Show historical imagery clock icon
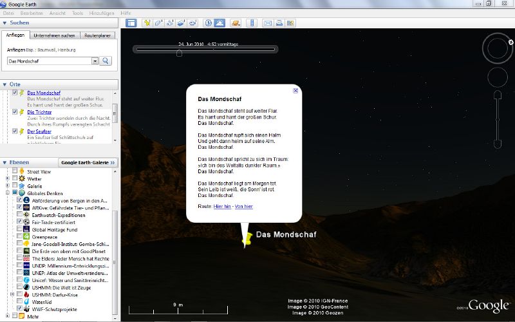This screenshot has width=515, height=322. click(x=208, y=23)
